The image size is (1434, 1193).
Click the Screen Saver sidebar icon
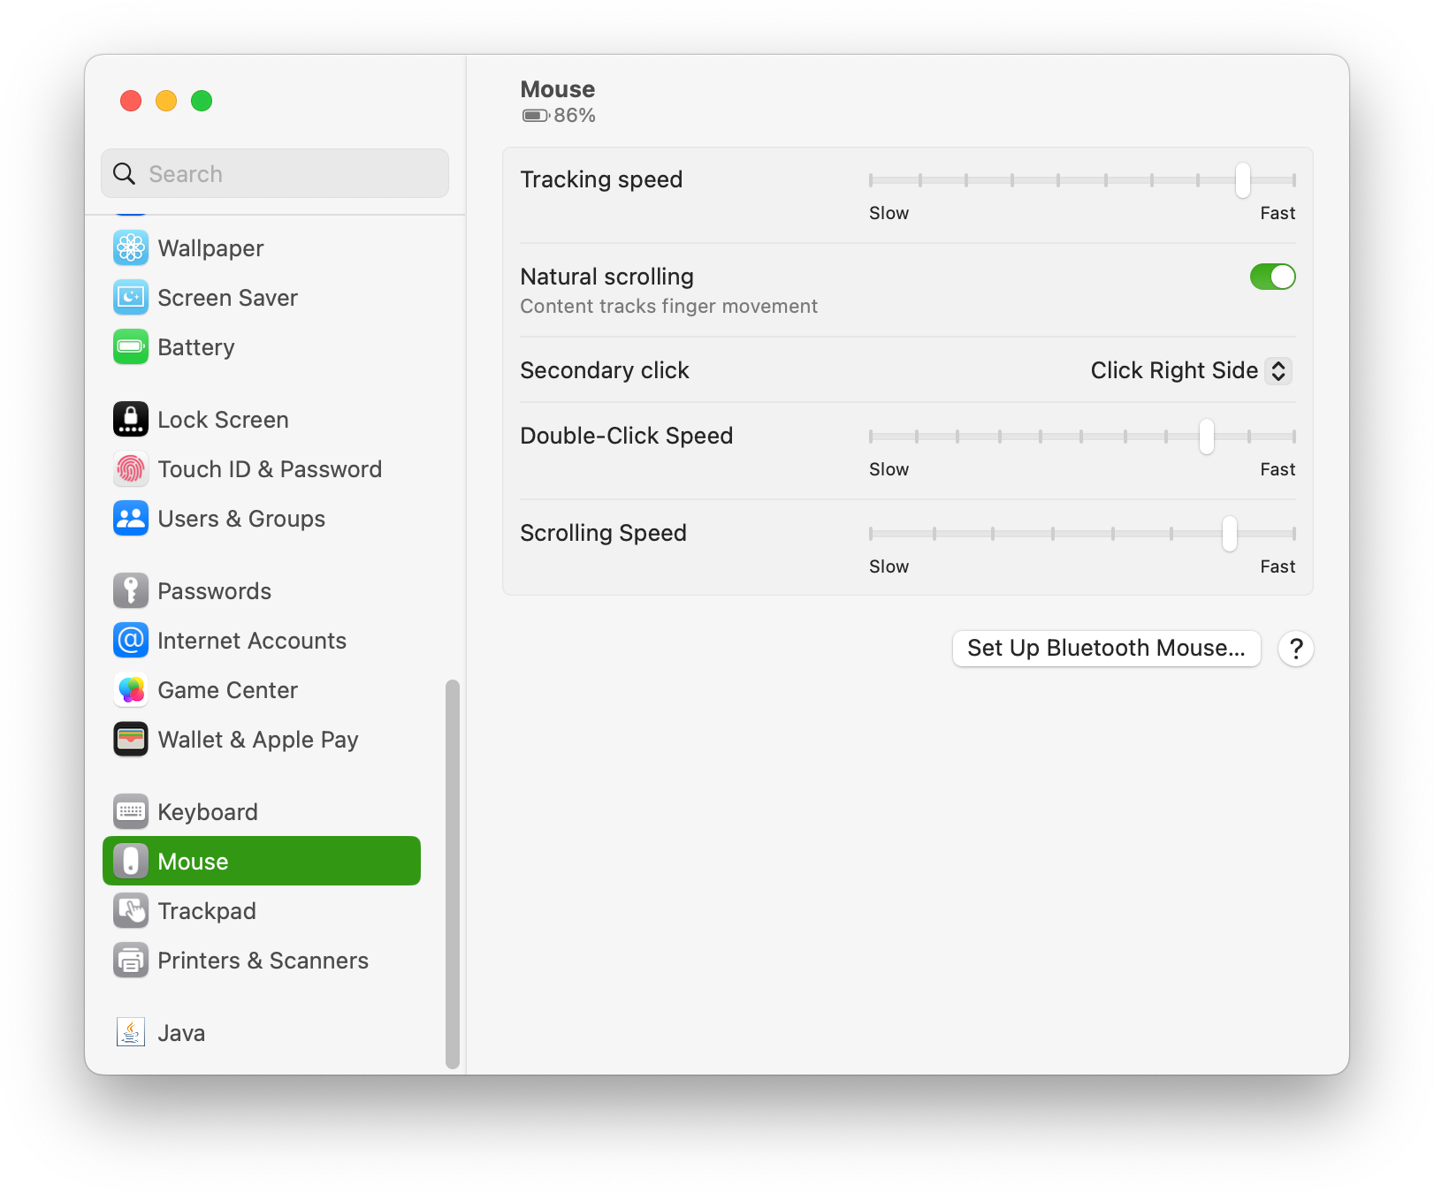[131, 298]
